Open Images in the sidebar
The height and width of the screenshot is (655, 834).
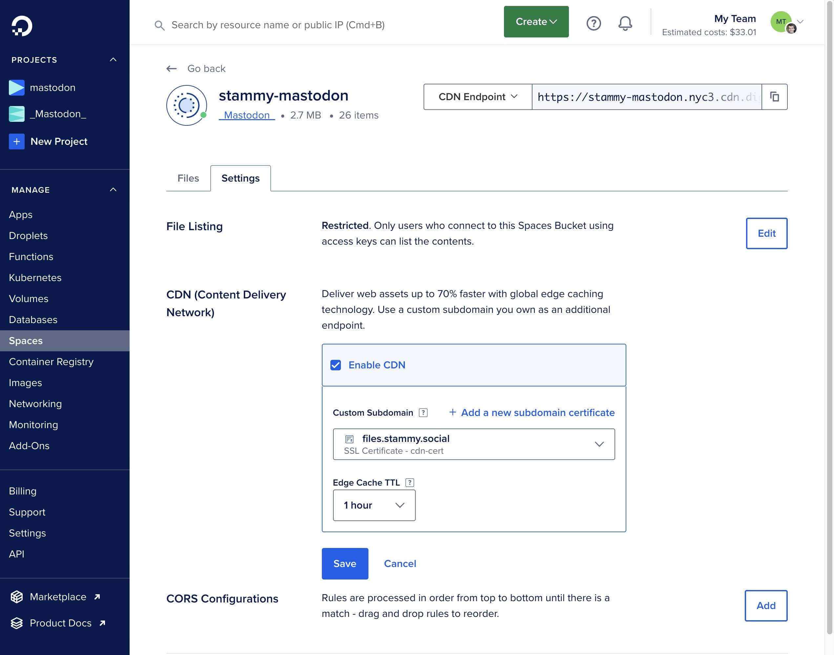click(x=25, y=383)
